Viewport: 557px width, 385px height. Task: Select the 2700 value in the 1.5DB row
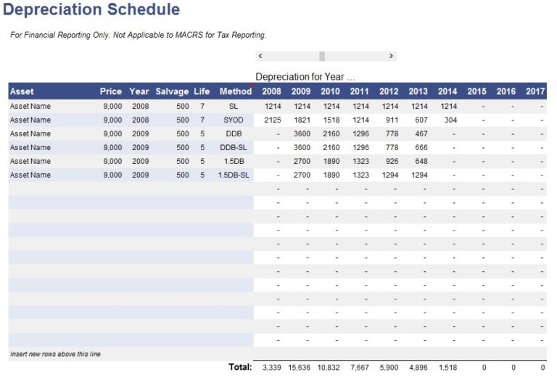302,161
